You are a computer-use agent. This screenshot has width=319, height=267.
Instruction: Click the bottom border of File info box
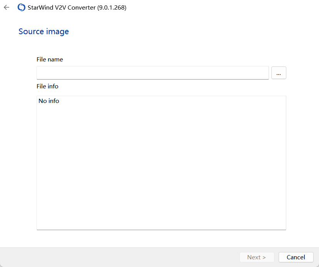161,230
